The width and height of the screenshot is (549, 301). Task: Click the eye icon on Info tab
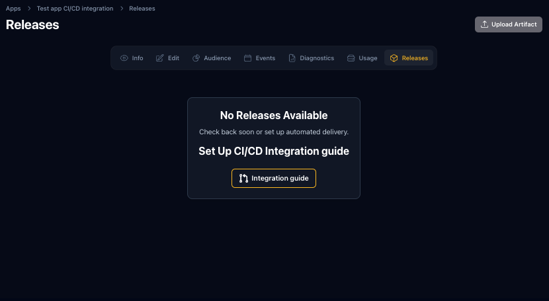pos(124,58)
